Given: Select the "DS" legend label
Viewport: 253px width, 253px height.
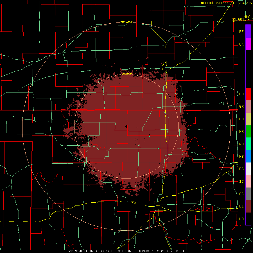Looking at the screenshot, I should pyautogui.click(x=241, y=169).
